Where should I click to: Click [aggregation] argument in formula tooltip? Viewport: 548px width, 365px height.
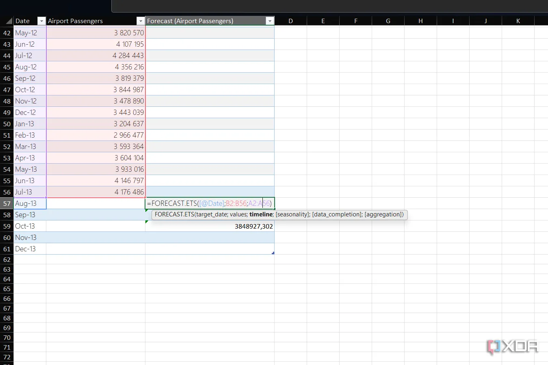383,214
